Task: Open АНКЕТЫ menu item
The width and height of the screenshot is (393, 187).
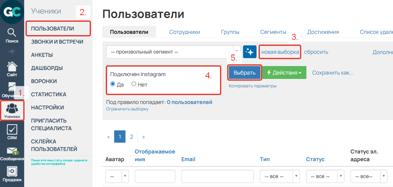Action: tap(42, 55)
